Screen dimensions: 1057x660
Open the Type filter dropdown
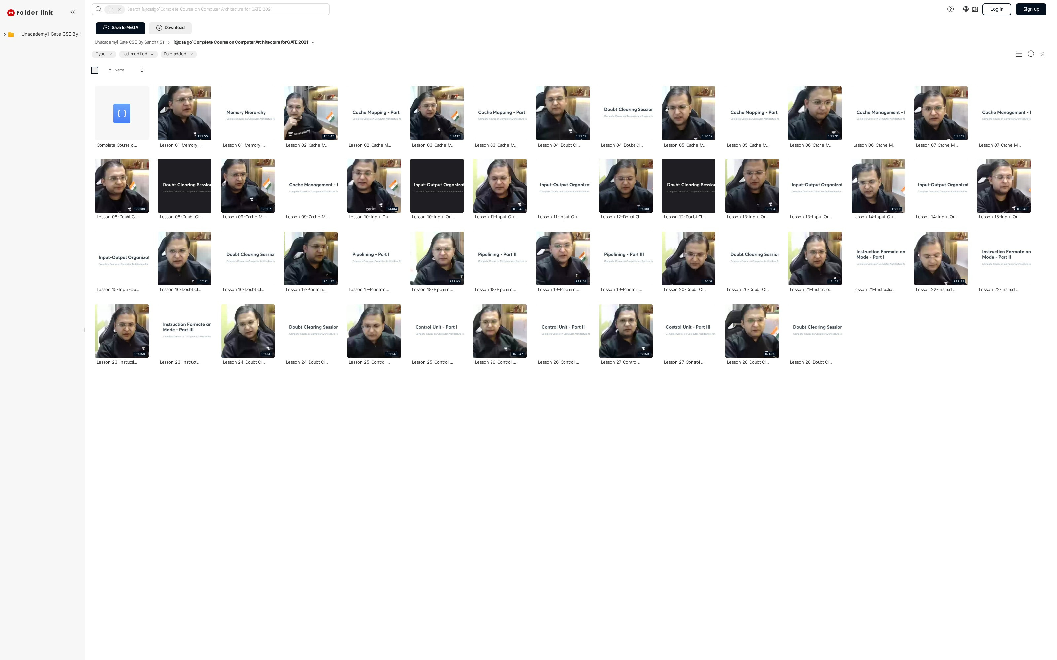104,54
